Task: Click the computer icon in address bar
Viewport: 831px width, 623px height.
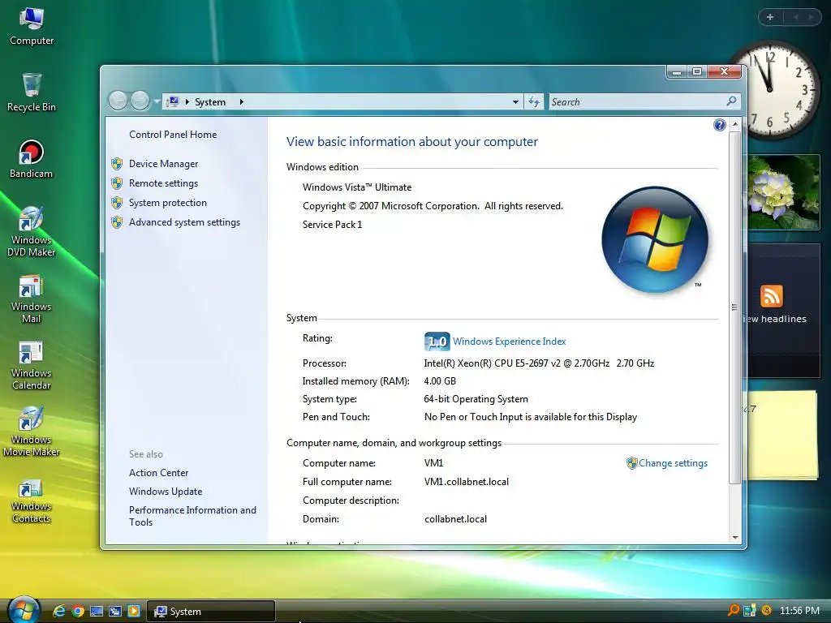Action: [173, 101]
